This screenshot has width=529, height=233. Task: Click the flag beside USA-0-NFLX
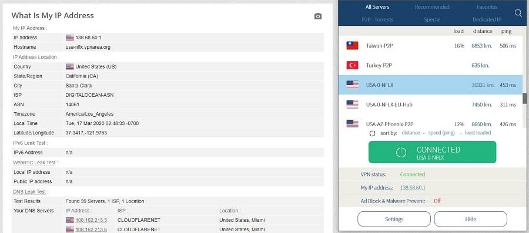352,85
